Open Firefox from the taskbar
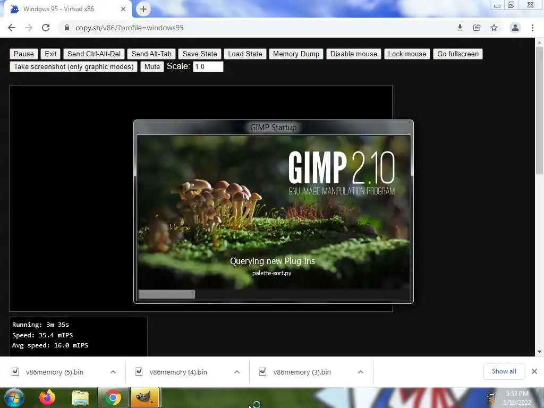The height and width of the screenshot is (408, 544). (x=47, y=397)
